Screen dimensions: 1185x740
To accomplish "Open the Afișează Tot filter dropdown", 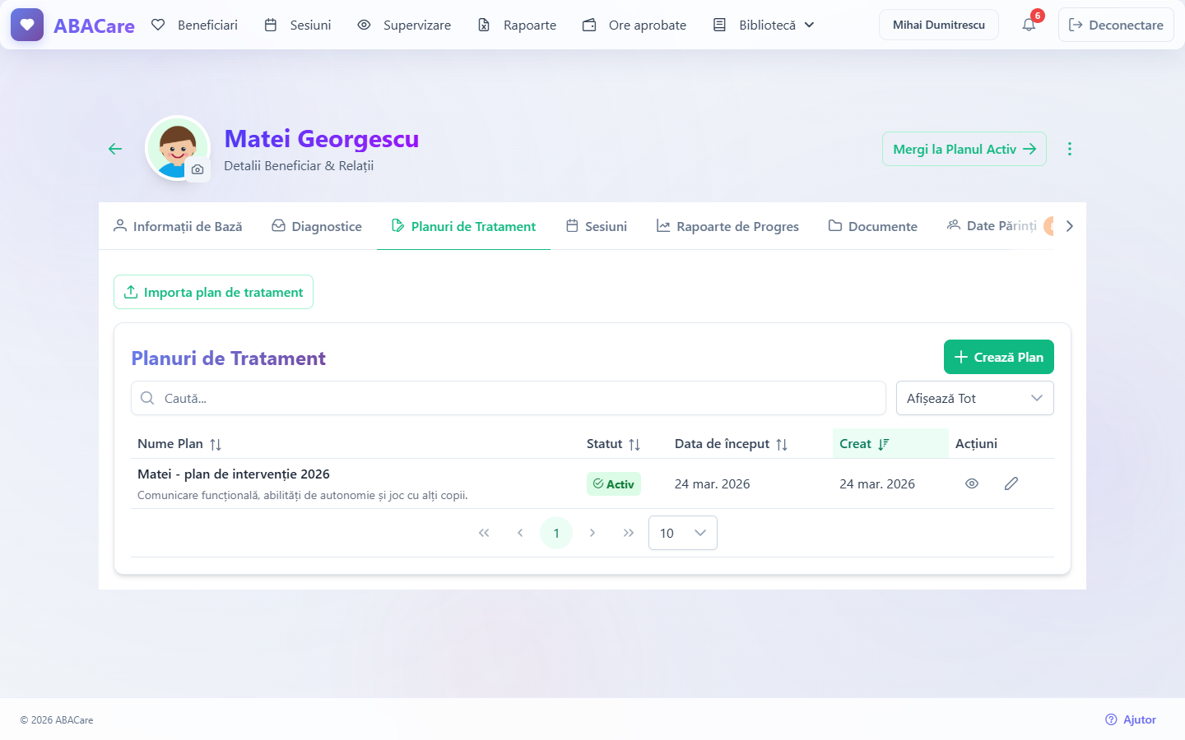I will pos(975,398).
